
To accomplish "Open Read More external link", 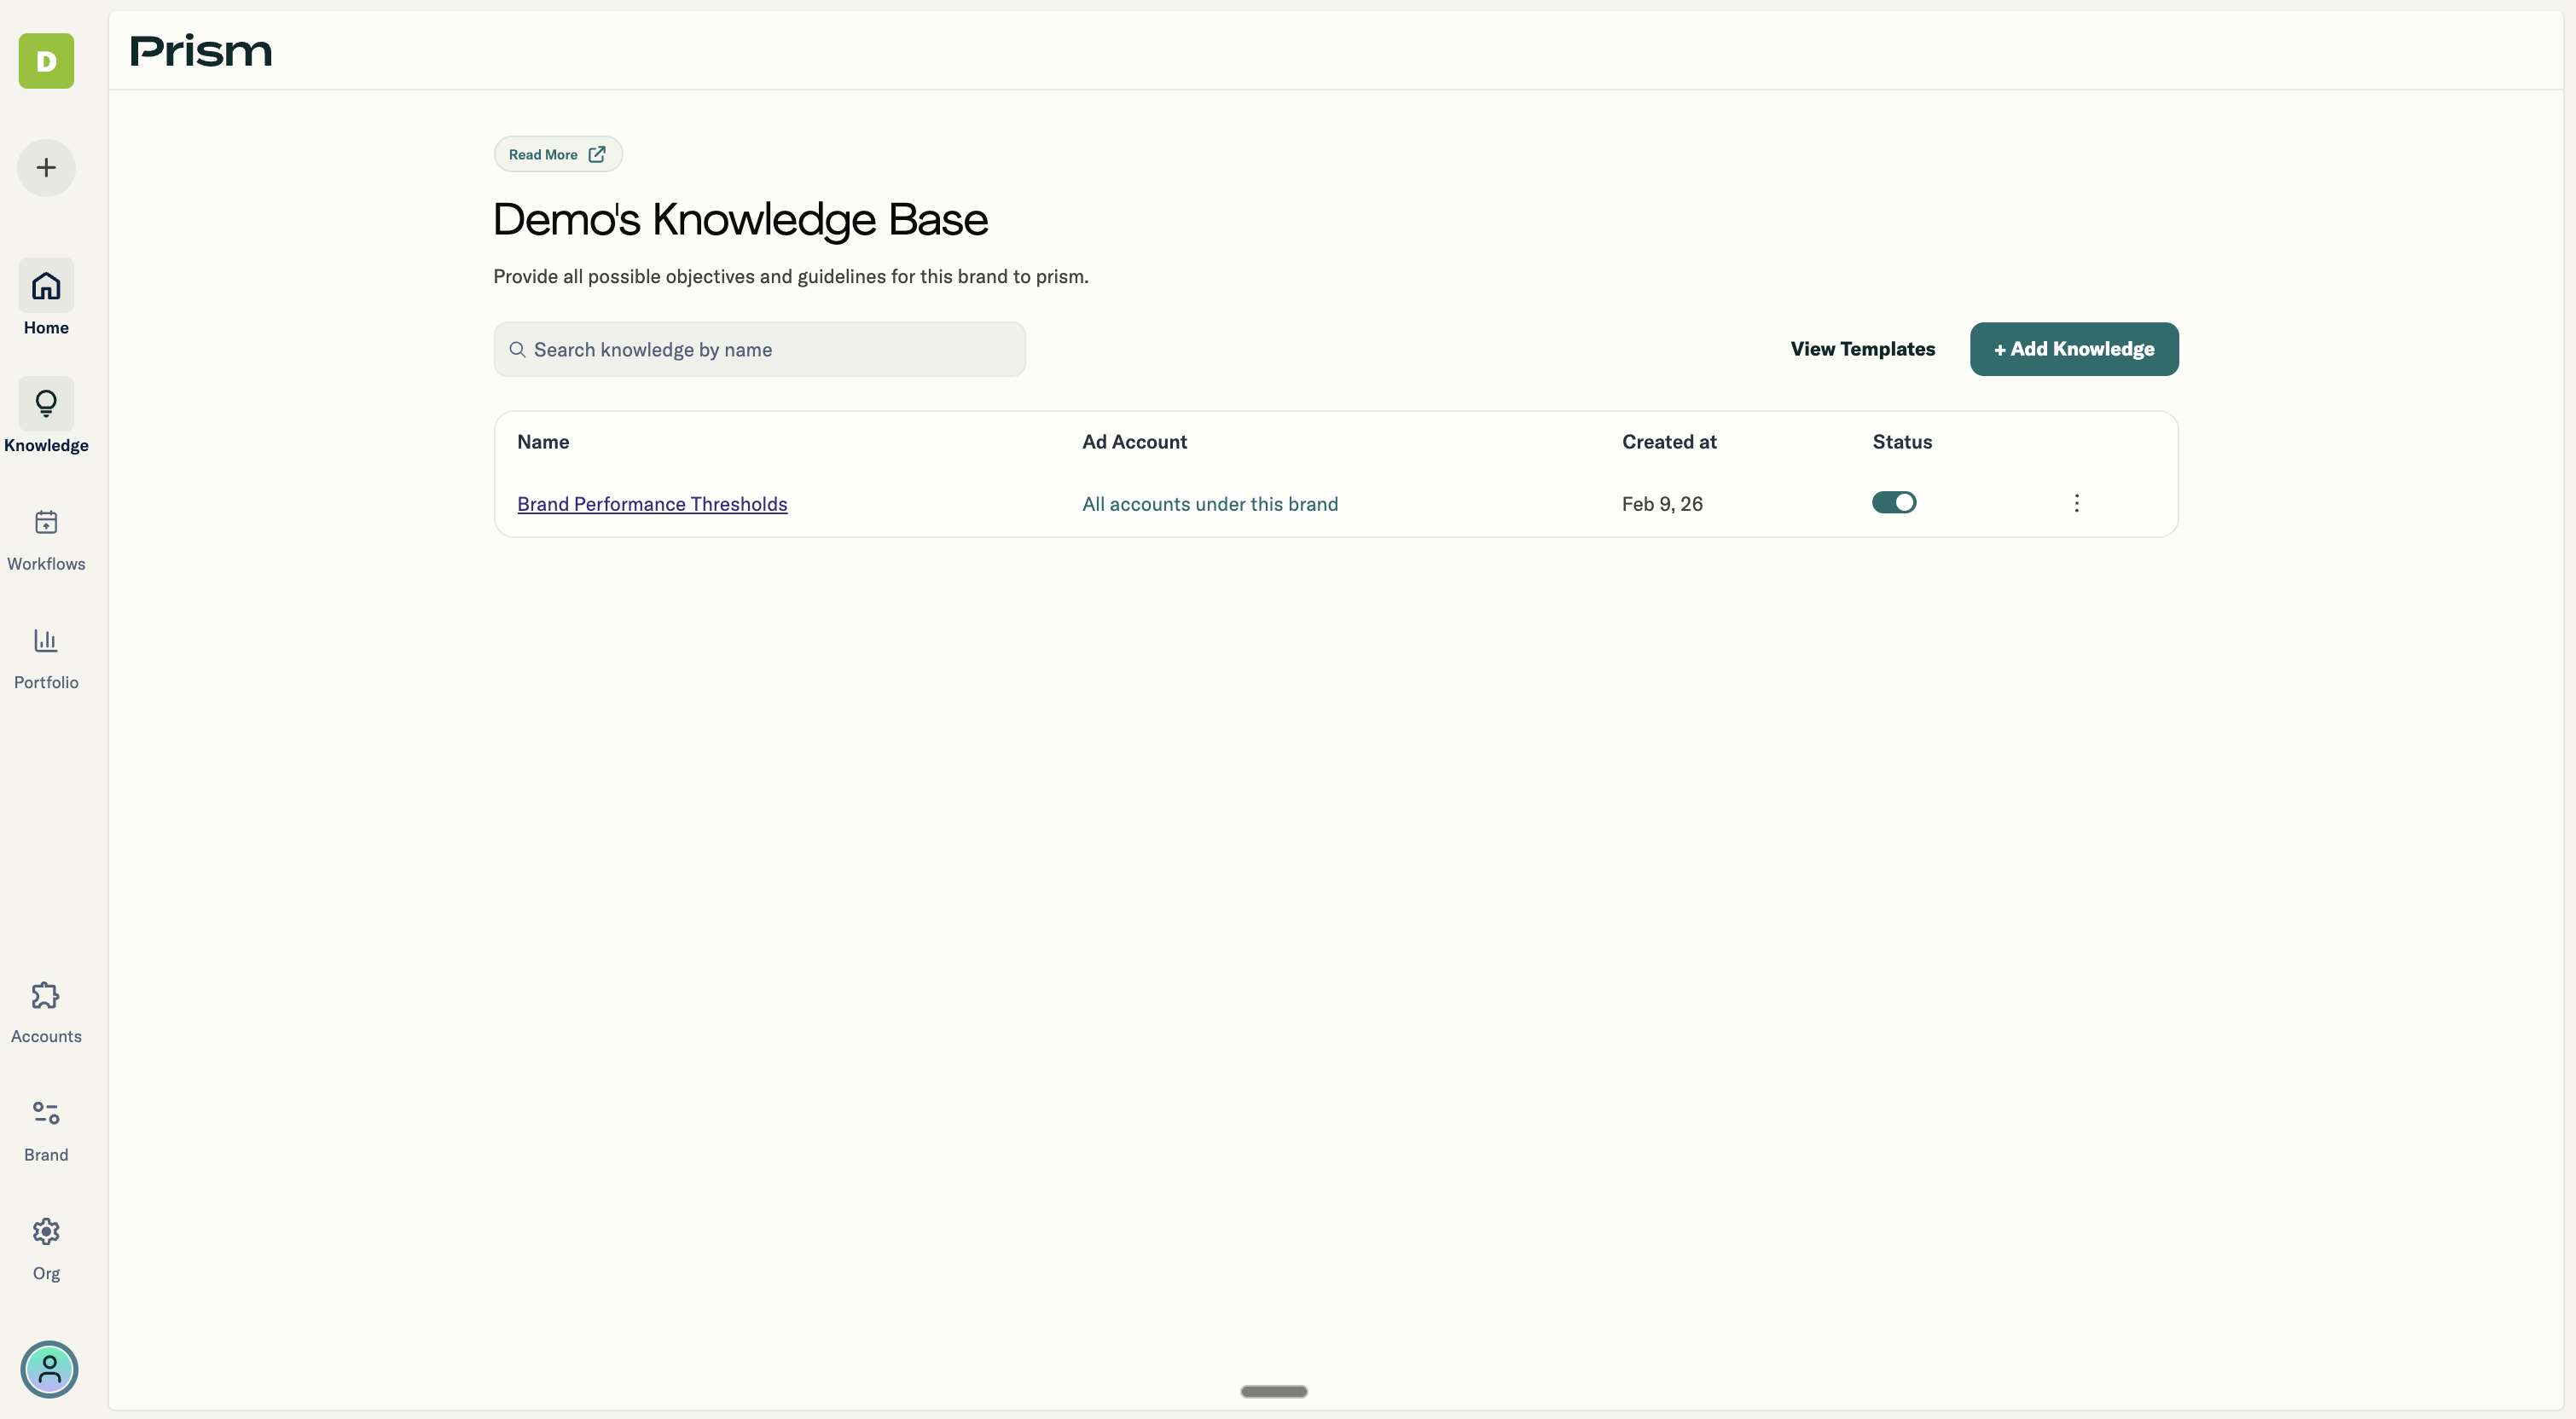I will pyautogui.click(x=557, y=153).
